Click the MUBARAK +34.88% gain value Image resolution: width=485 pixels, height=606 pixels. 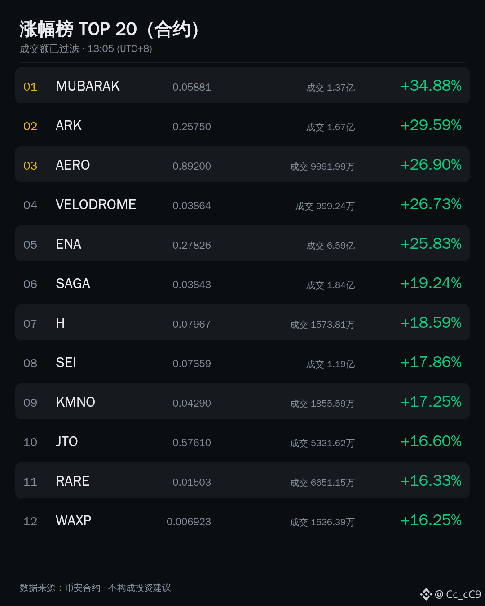pos(431,85)
